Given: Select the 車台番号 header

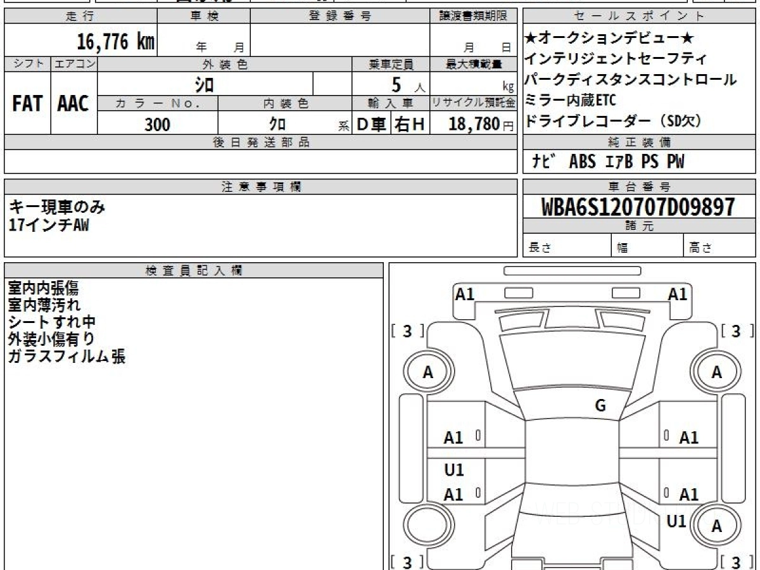Looking at the screenshot, I should pyautogui.click(x=640, y=187).
